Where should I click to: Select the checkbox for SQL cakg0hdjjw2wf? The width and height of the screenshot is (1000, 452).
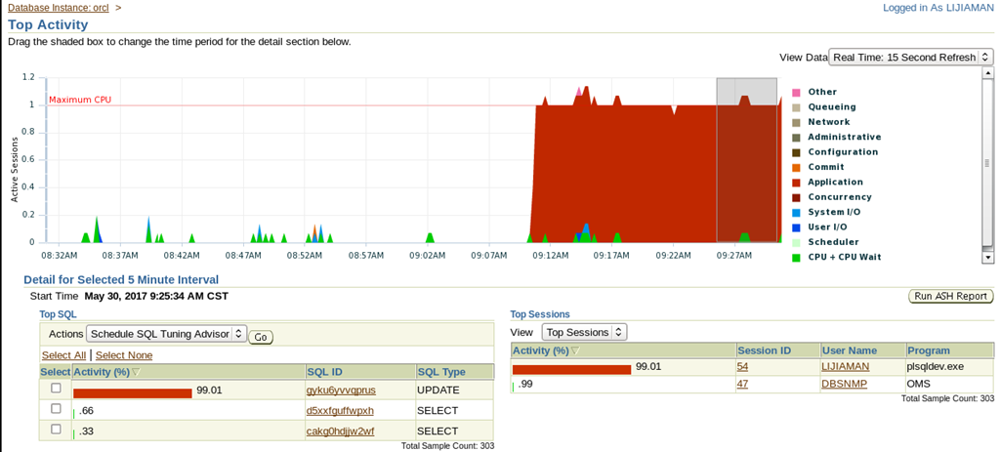[x=56, y=429]
